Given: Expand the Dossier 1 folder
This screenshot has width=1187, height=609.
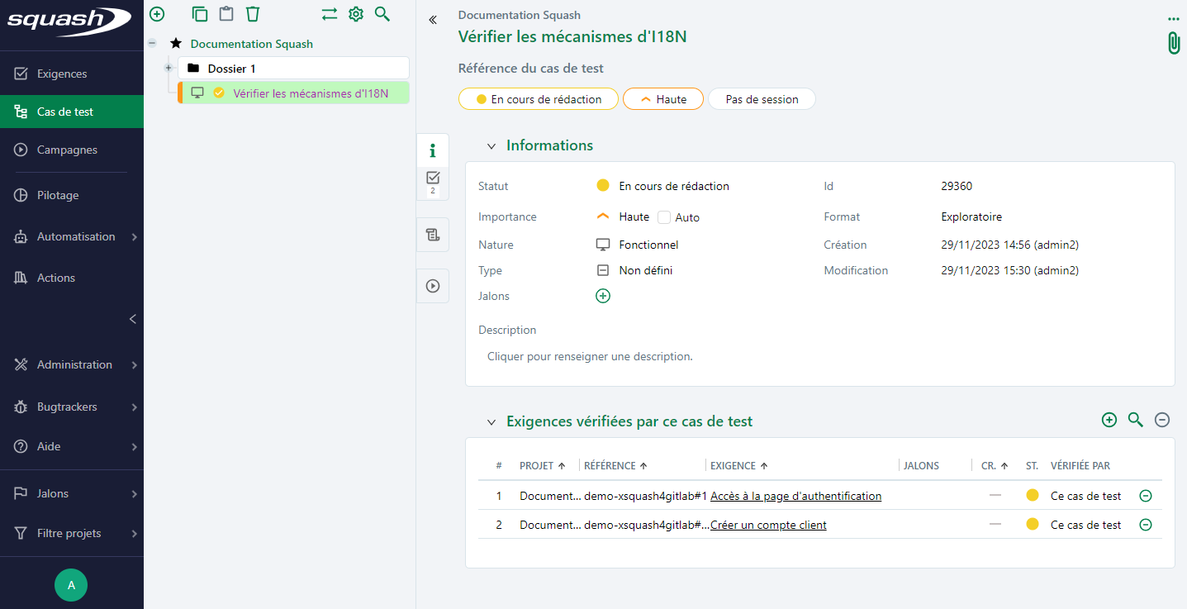Looking at the screenshot, I should (x=169, y=68).
